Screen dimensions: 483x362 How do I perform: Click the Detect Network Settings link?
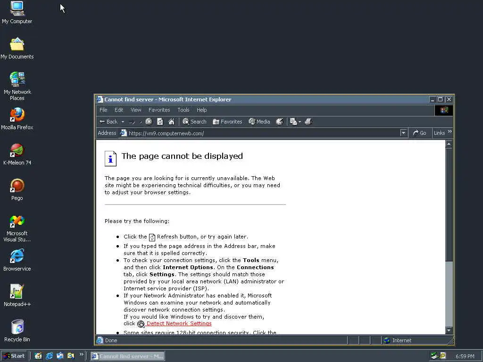[179, 323]
